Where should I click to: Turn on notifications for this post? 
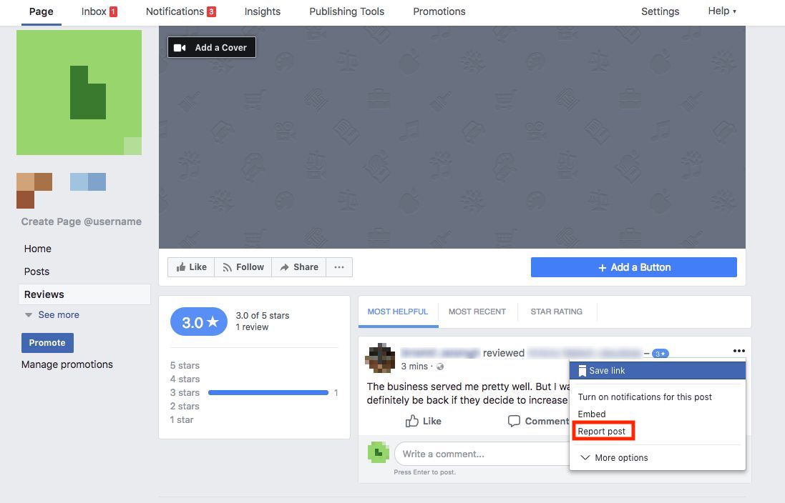pyautogui.click(x=644, y=397)
